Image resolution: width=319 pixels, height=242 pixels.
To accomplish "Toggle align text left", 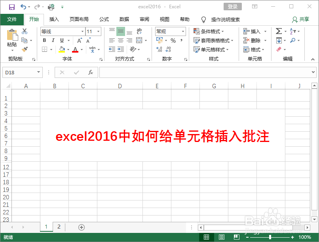I will pyautogui.click(x=112, y=40).
